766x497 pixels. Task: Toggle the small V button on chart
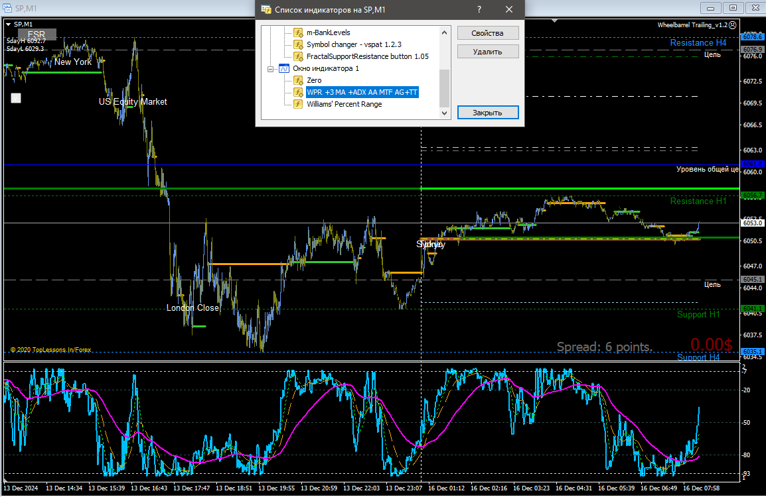(x=17, y=98)
